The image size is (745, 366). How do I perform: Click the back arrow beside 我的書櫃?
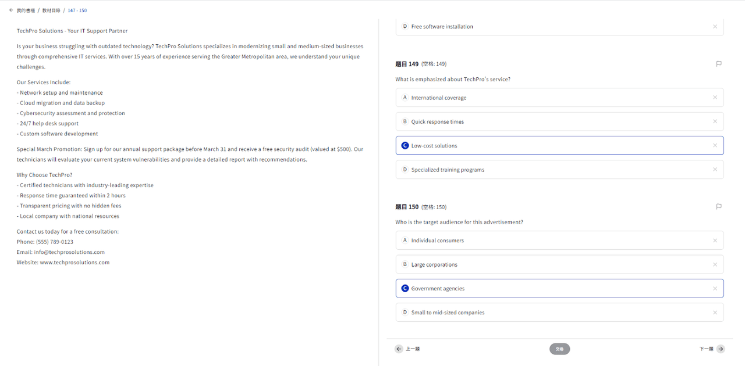(11, 10)
